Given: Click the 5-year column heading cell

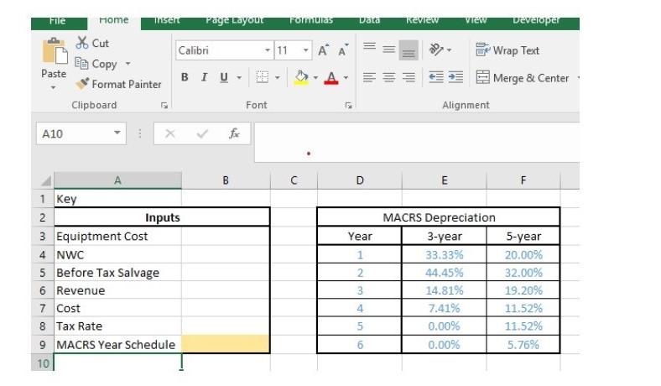Looking at the screenshot, I should pyautogui.click(x=523, y=236).
